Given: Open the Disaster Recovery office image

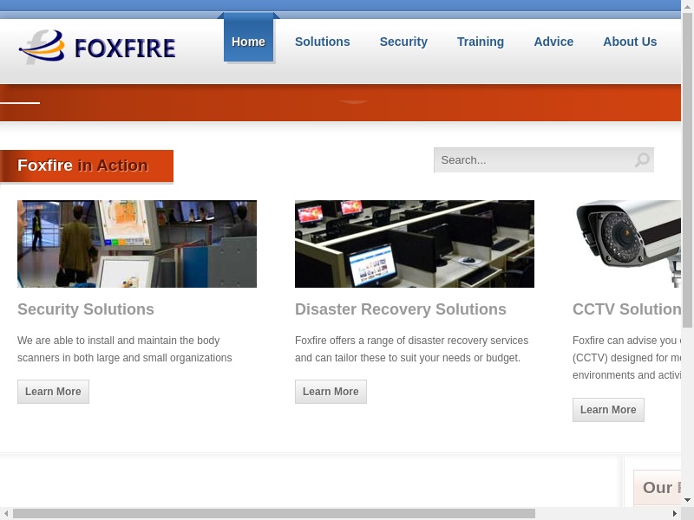Looking at the screenshot, I should (415, 244).
